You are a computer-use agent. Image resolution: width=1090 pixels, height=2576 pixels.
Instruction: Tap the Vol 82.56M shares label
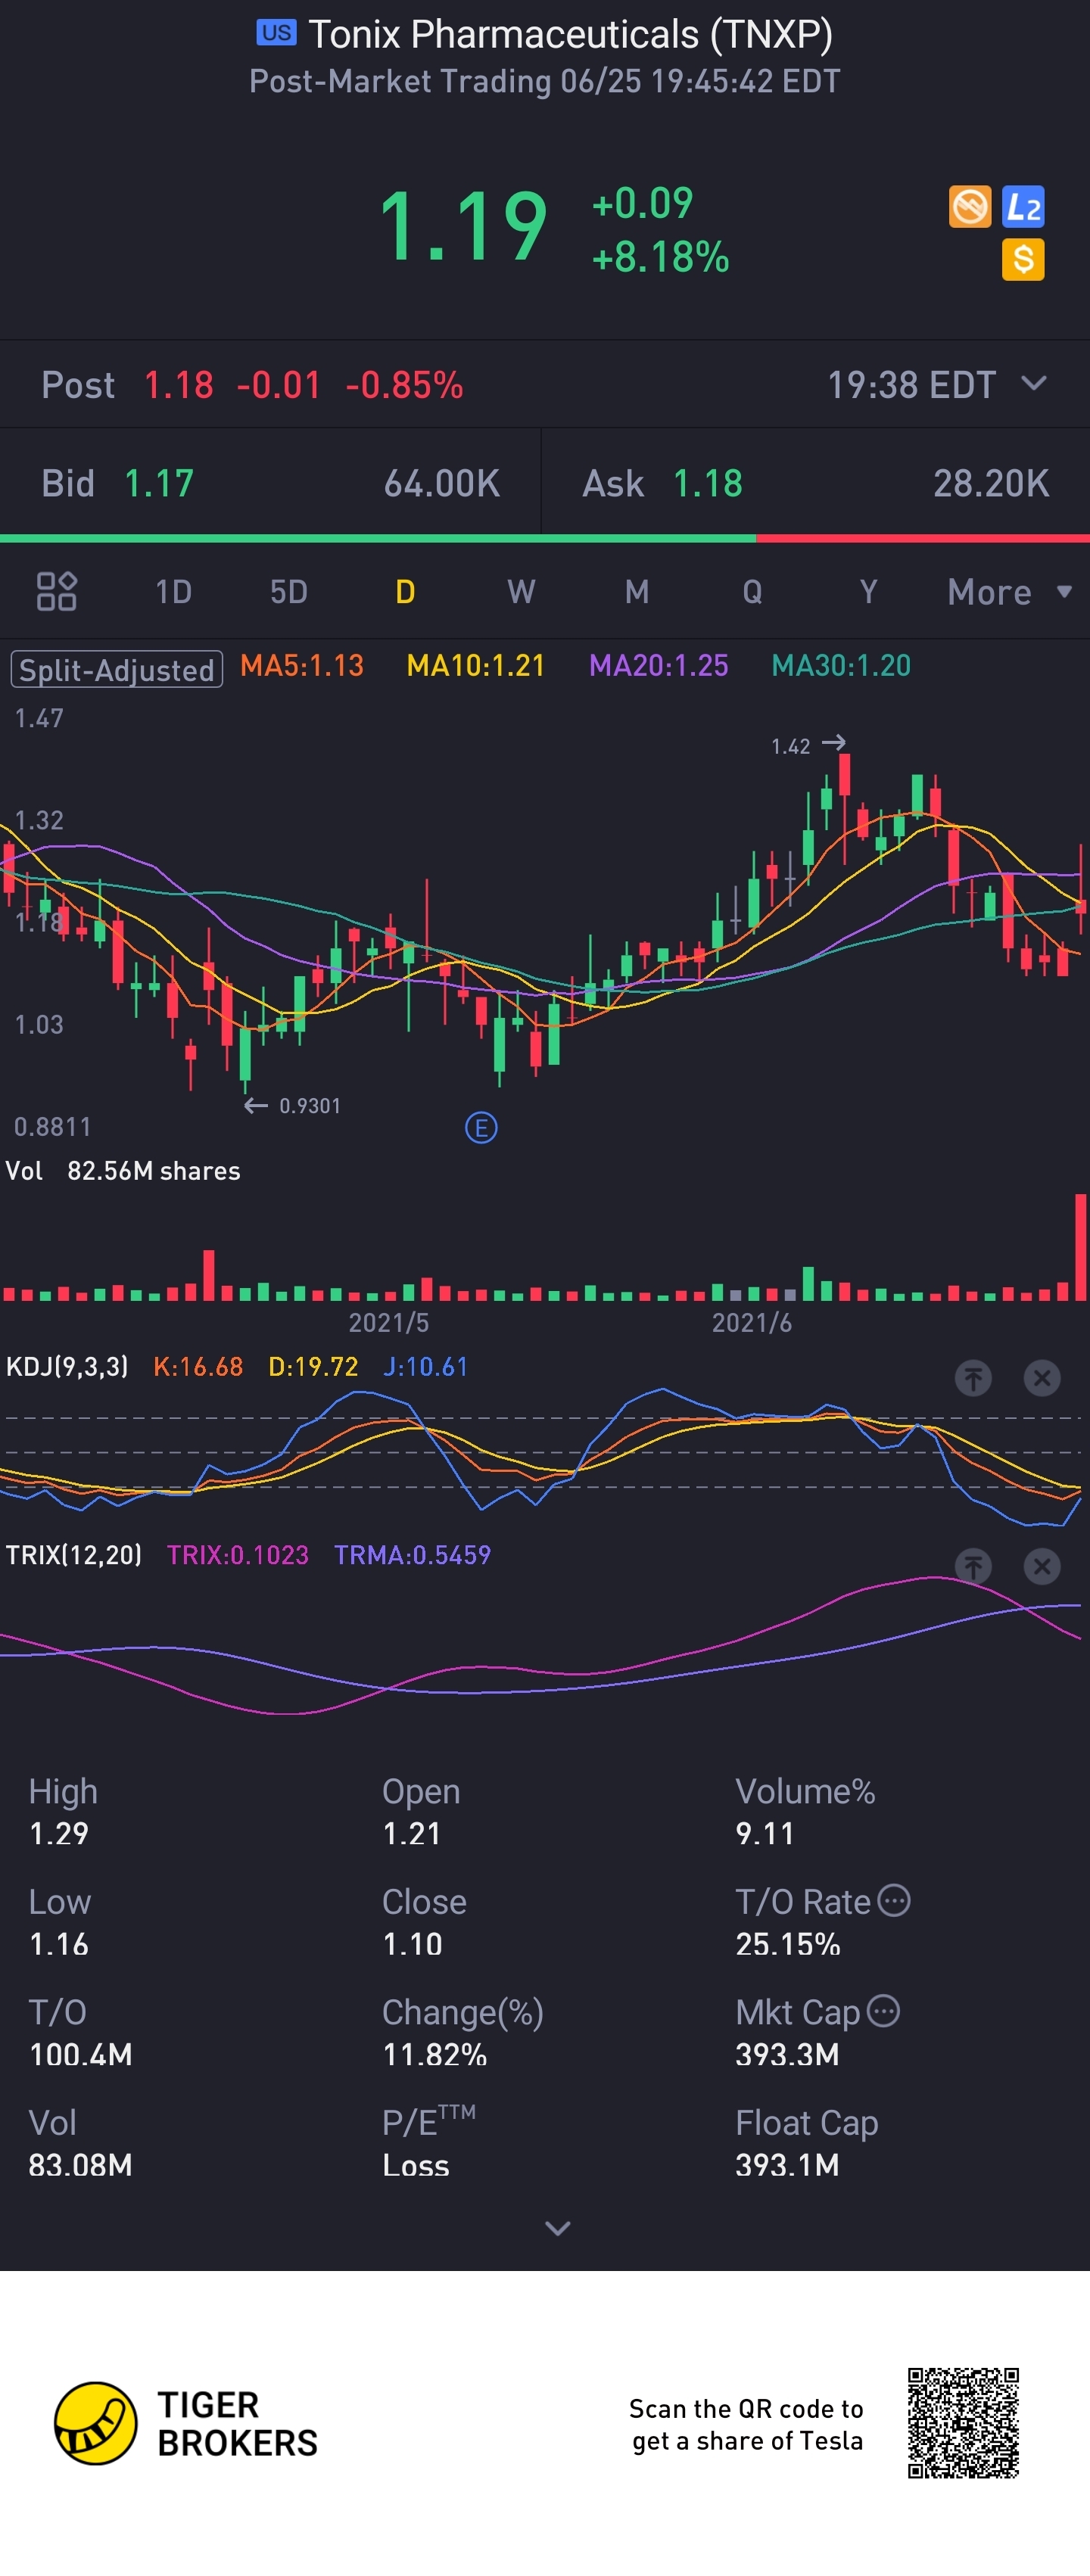point(123,1171)
